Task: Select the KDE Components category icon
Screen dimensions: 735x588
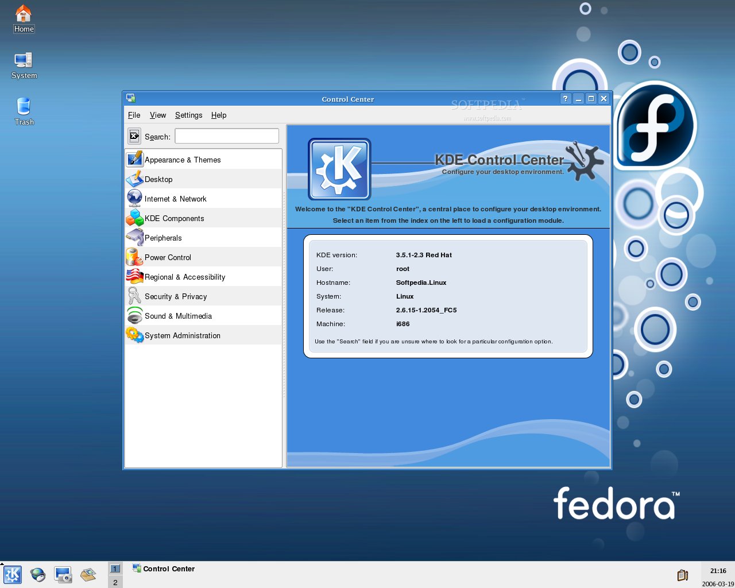Action: (x=134, y=218)
